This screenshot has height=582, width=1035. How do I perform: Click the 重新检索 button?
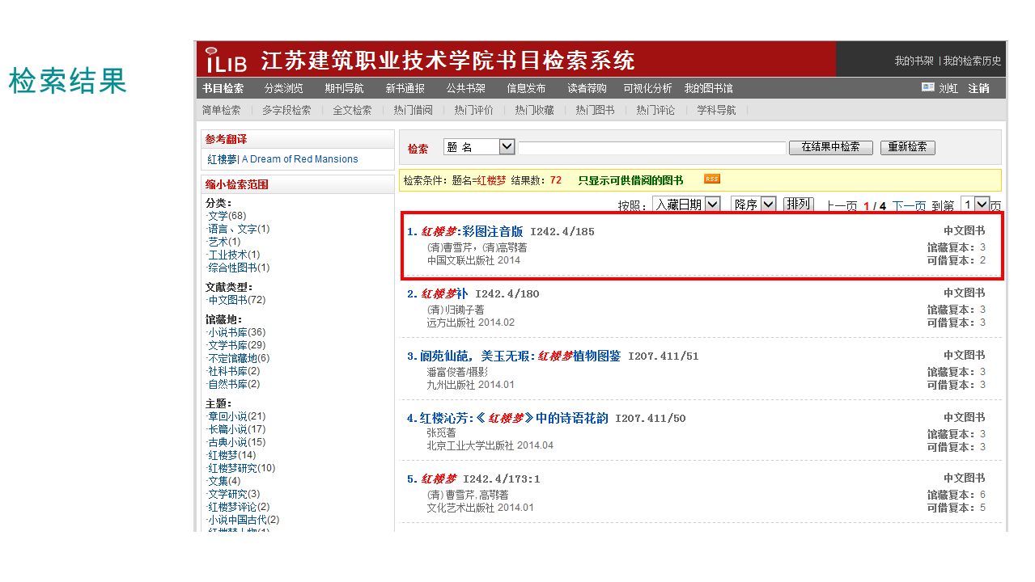coord(907,147)
